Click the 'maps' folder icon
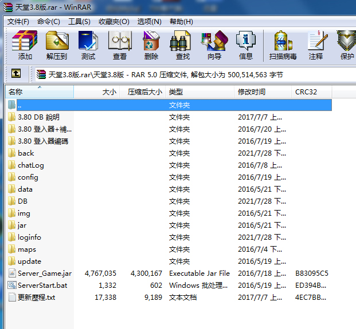The image size is (356, 329). [12, 249]
